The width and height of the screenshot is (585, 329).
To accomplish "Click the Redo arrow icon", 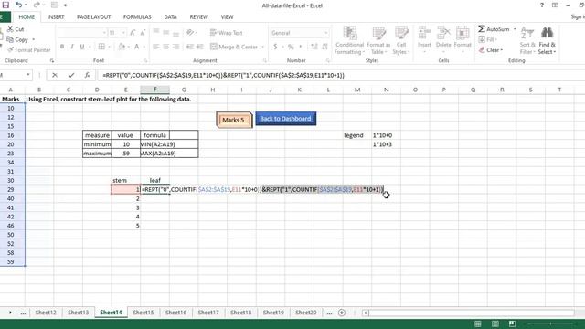I will pos(37,5).
